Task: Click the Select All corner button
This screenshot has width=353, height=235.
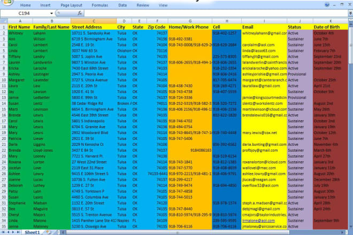Action: coord(4,21)
